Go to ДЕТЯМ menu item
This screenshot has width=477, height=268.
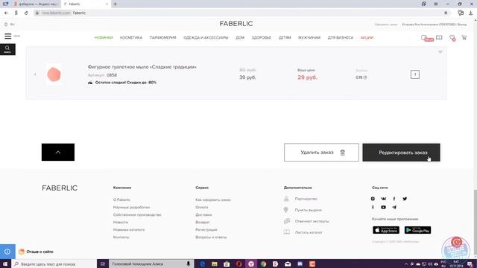[x=285, y=38]
